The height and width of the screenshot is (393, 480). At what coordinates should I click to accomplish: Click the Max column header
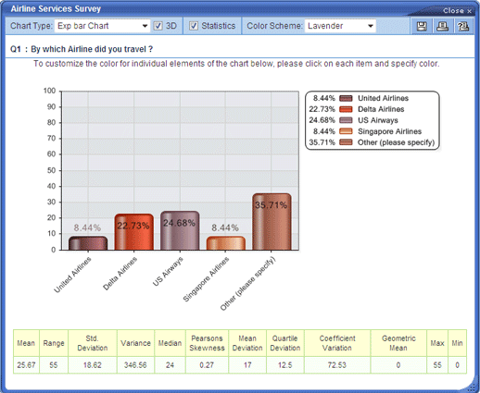(437, 343)
